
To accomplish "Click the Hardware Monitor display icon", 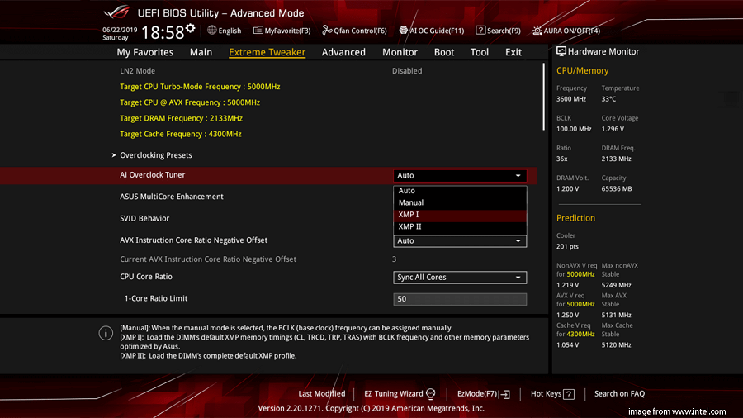I will click(561, 51).
